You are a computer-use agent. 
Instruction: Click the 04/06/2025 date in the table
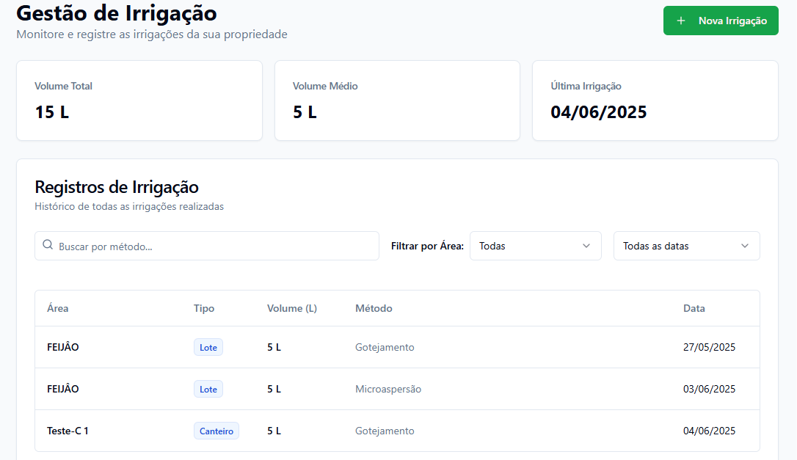(709, 431)
